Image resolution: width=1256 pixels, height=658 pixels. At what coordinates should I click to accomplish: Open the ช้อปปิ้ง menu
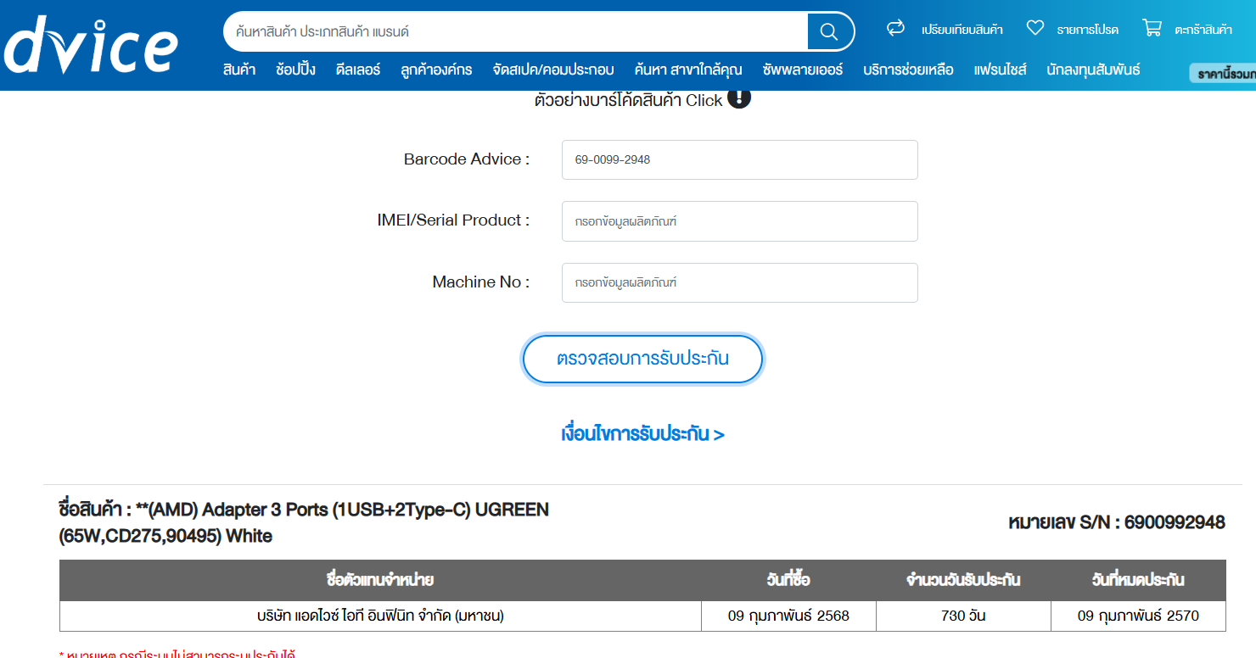point(295,70)
